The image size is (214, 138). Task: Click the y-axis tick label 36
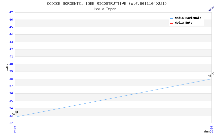(x=11, y=93)
